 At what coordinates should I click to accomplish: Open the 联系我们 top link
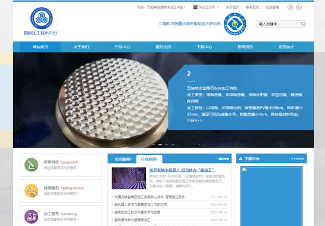252,8
